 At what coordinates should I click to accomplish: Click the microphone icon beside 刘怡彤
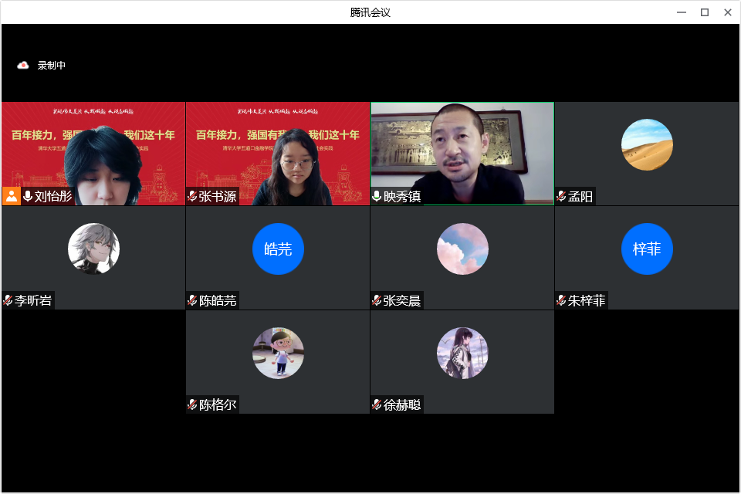28,196
